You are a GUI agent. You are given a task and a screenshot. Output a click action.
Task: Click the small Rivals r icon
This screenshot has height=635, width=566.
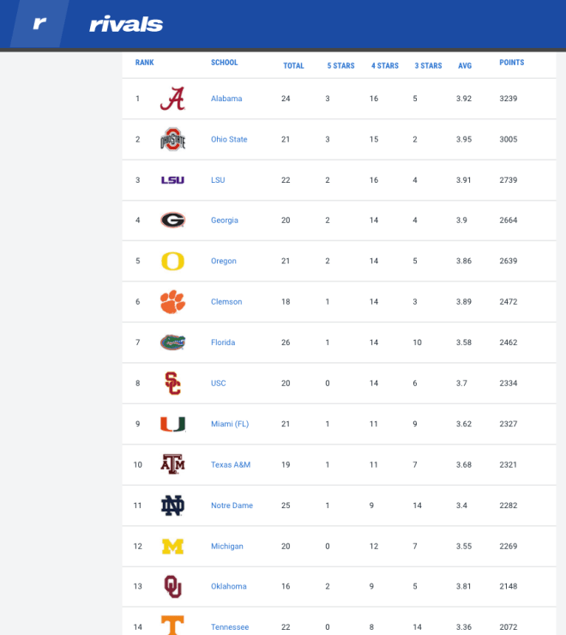39,23
